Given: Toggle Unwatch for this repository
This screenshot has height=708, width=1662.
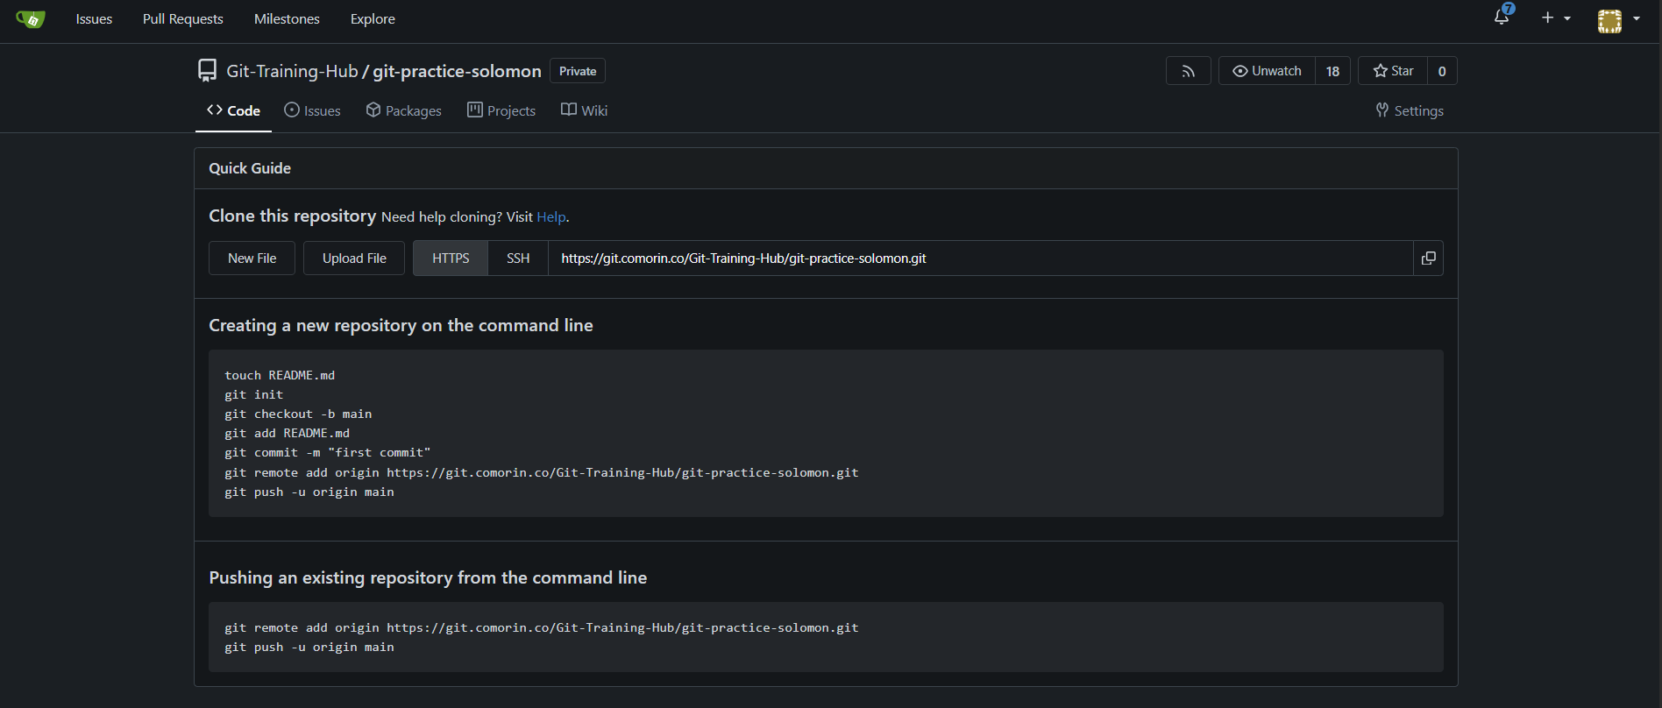Looking at the screenshot, I should click(1267, 71).
